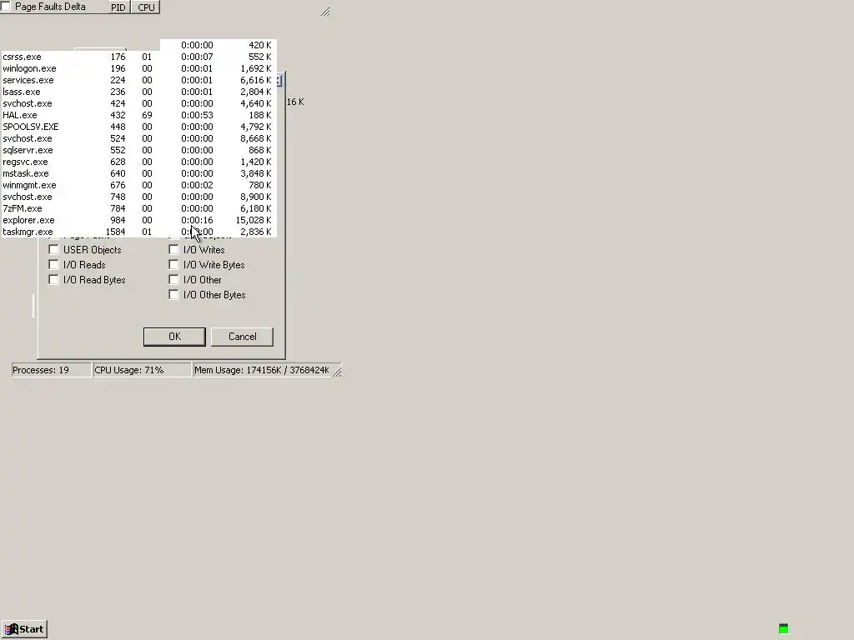Click explorer.exe CPU time 0:00:16
The height and width of the screenshot is (640, 854).
(x=197, y=220)
